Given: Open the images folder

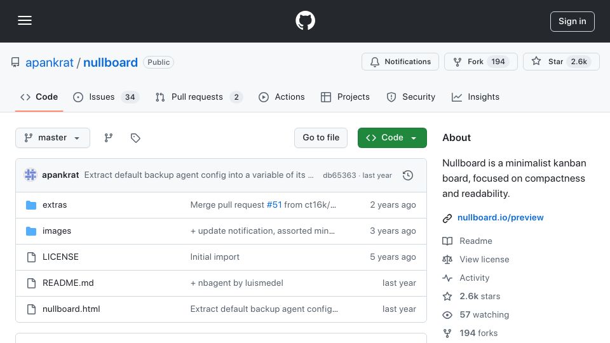Looking at the screenshot, I should point(57,231).
